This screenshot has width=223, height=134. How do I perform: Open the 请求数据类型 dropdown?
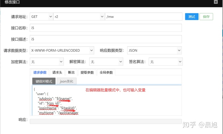62,50
